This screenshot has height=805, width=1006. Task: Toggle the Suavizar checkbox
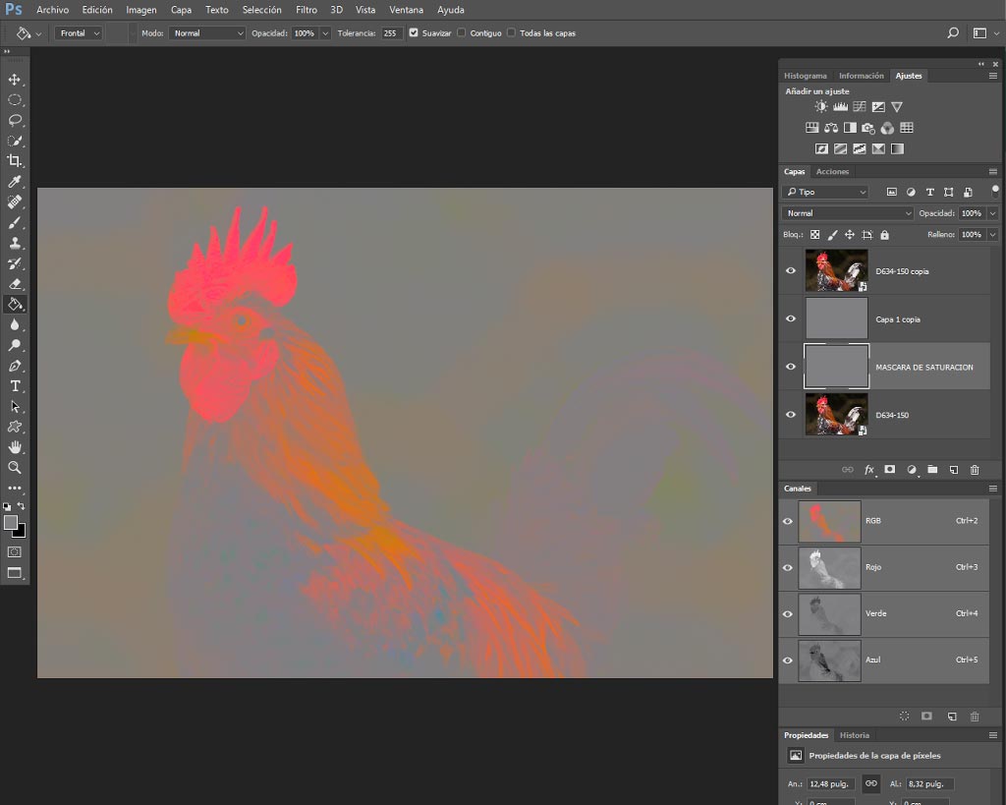(x=414, y=32)
